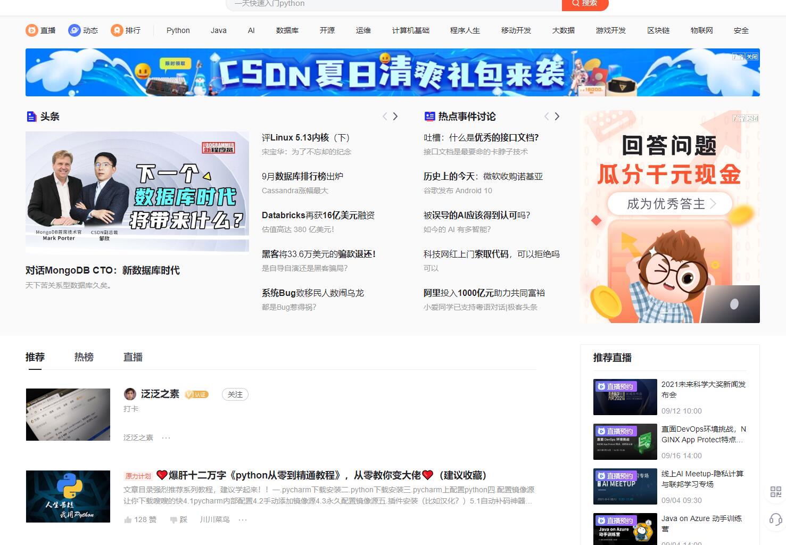
Task: Open the 直播 (Live) section icon
Action: [x=31, y=30]
